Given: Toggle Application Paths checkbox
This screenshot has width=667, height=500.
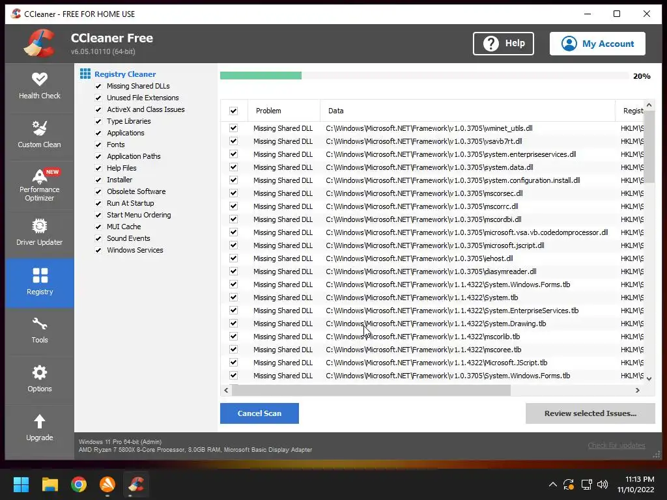Looking at the screenshot, I should (98, 156).
